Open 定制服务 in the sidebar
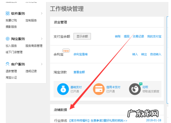The width and height of the screenshot is (171, 123). [x=31, y=21]
